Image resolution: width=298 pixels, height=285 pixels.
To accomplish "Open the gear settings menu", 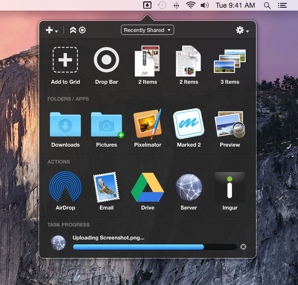I will (242, 30).
